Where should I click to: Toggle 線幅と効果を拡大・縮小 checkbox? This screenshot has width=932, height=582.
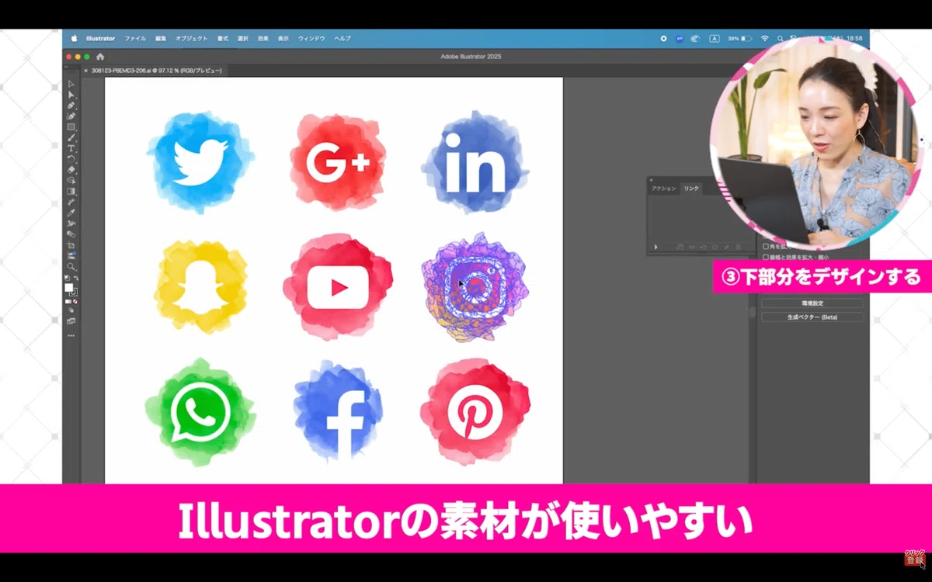pos(766,257)
